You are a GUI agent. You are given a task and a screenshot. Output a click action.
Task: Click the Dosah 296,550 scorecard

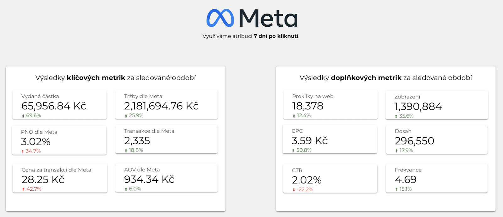437,140
